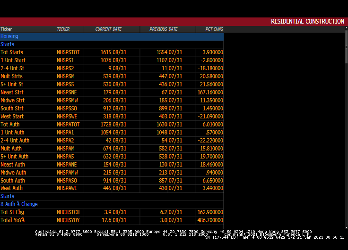Open the NHSPATOT ticker
Screen dimensions: 348x250
point(68,125)
